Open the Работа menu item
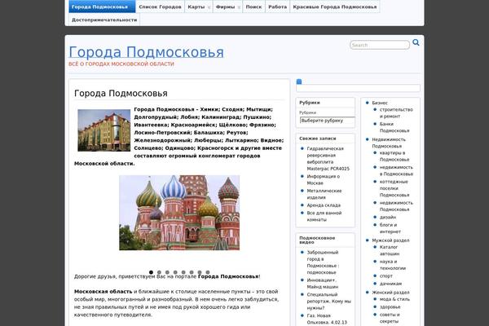Image resolution: width=489 pixels, height=326 pixels. (277, 7)
